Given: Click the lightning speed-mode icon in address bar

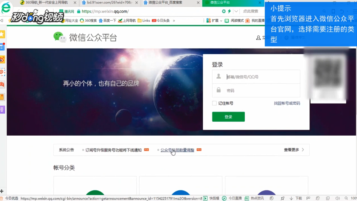Looking at the screenshot, I should pos(229,11).
